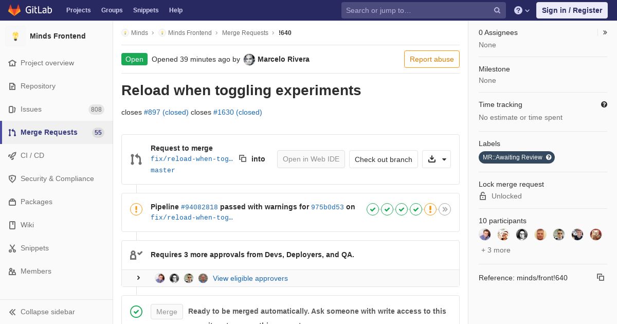This screenshot has width=617, height=324.
Task: Click the MR::Awaiting Review label
Action: coord(512,157)
